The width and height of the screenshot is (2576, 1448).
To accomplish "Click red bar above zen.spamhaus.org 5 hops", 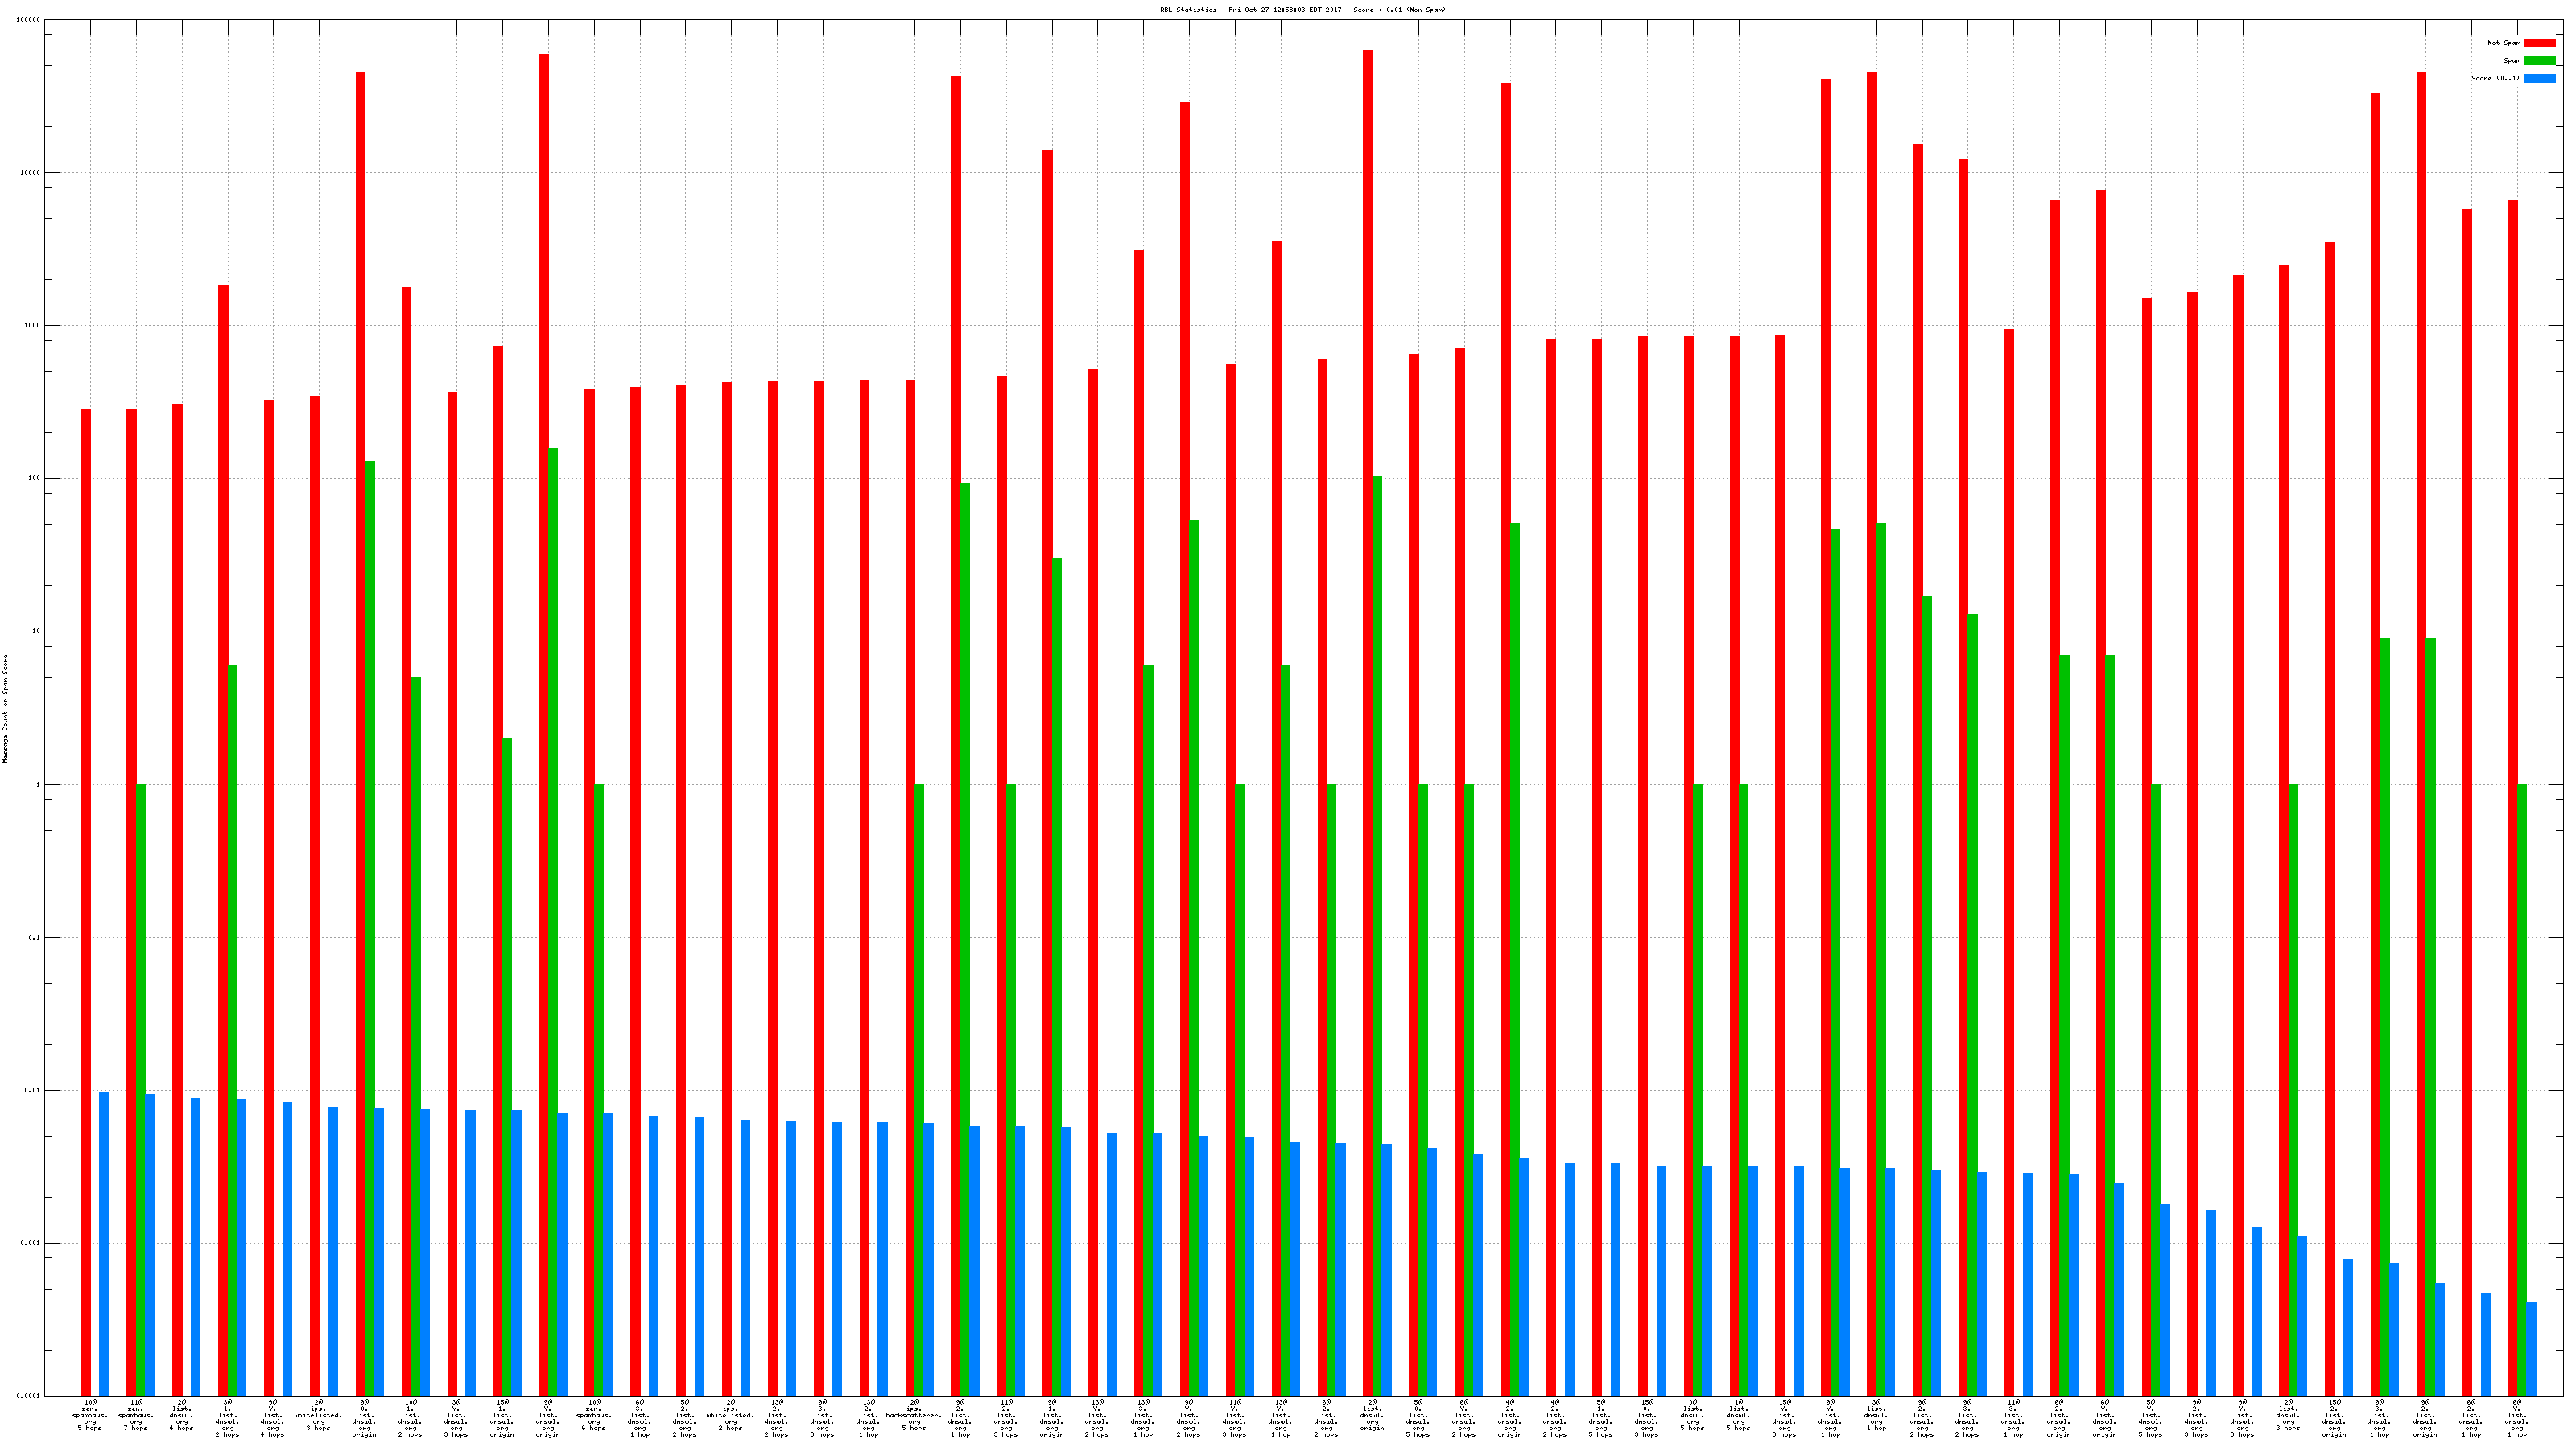I will (x=86, y=899).
